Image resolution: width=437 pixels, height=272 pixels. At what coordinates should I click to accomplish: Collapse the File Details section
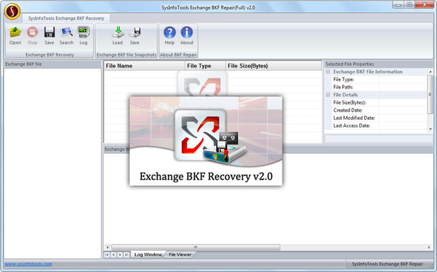tap(328, 95)
